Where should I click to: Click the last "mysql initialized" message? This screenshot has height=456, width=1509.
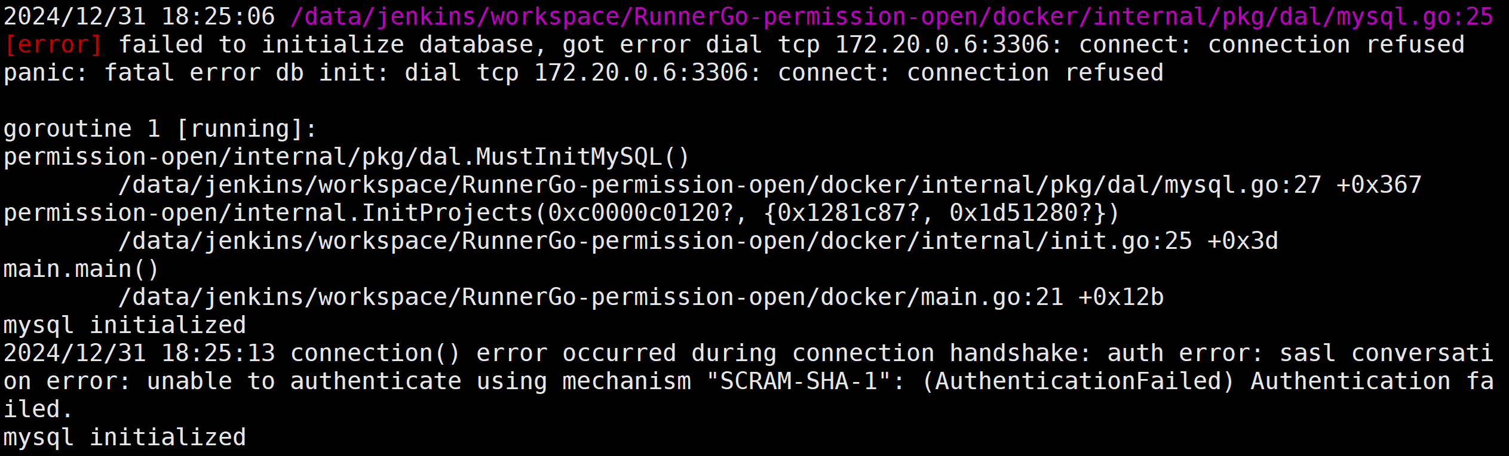tap(125, 437)
